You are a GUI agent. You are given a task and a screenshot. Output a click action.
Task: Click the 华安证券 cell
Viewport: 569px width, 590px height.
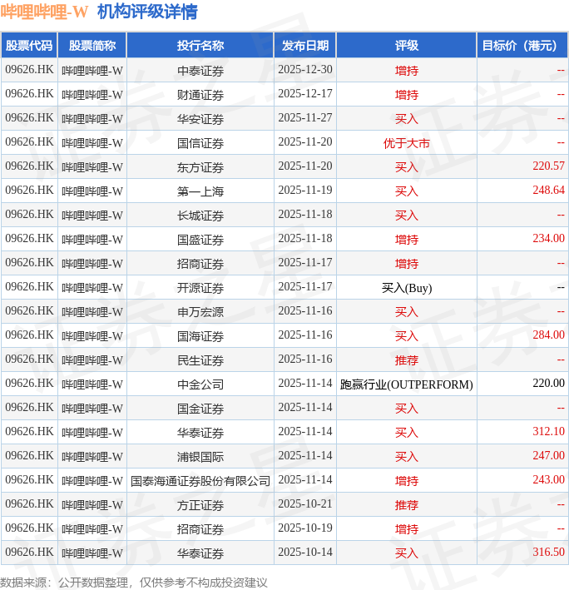[200, 119]
